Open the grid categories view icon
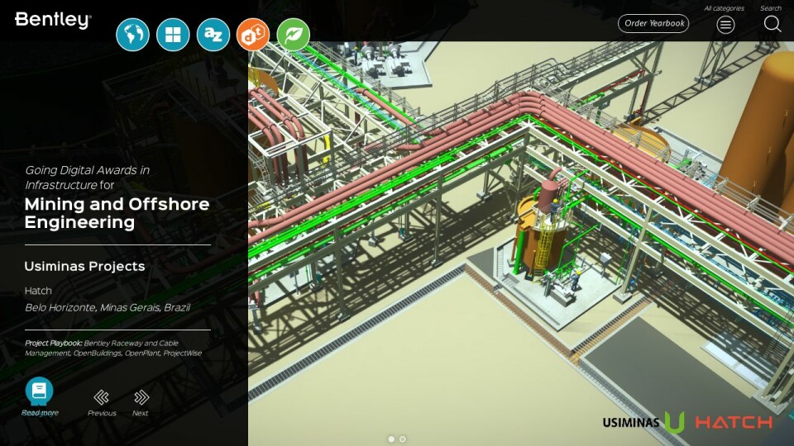 [173, 35]
